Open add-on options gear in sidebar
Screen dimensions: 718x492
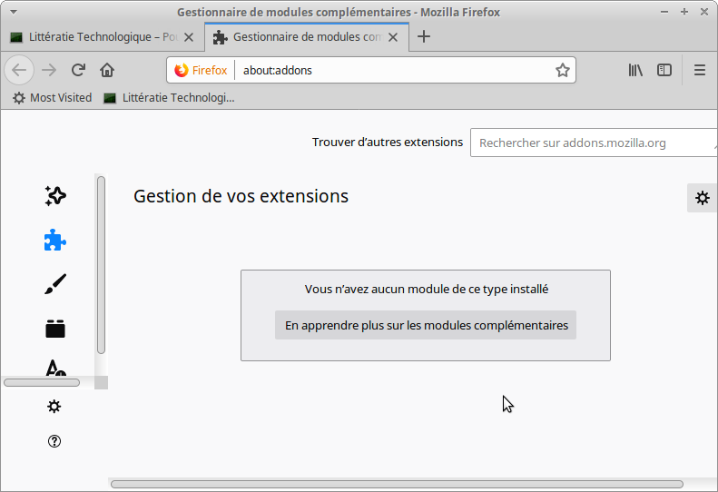click(x=54, y=407)
